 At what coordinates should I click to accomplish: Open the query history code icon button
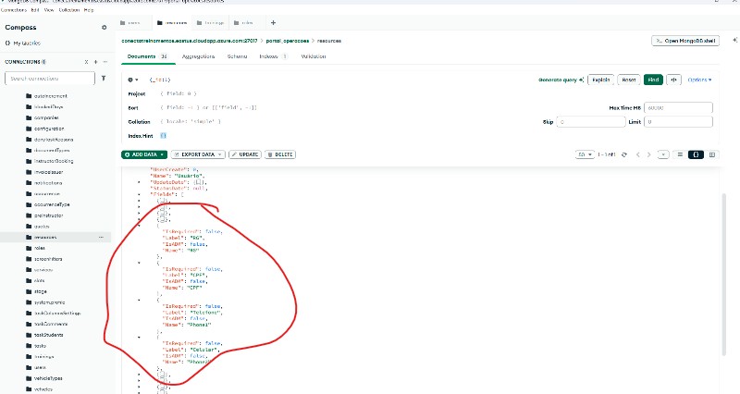(673, 80)
